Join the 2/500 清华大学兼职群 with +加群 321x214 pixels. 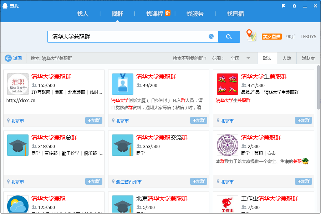click(304, 182)
